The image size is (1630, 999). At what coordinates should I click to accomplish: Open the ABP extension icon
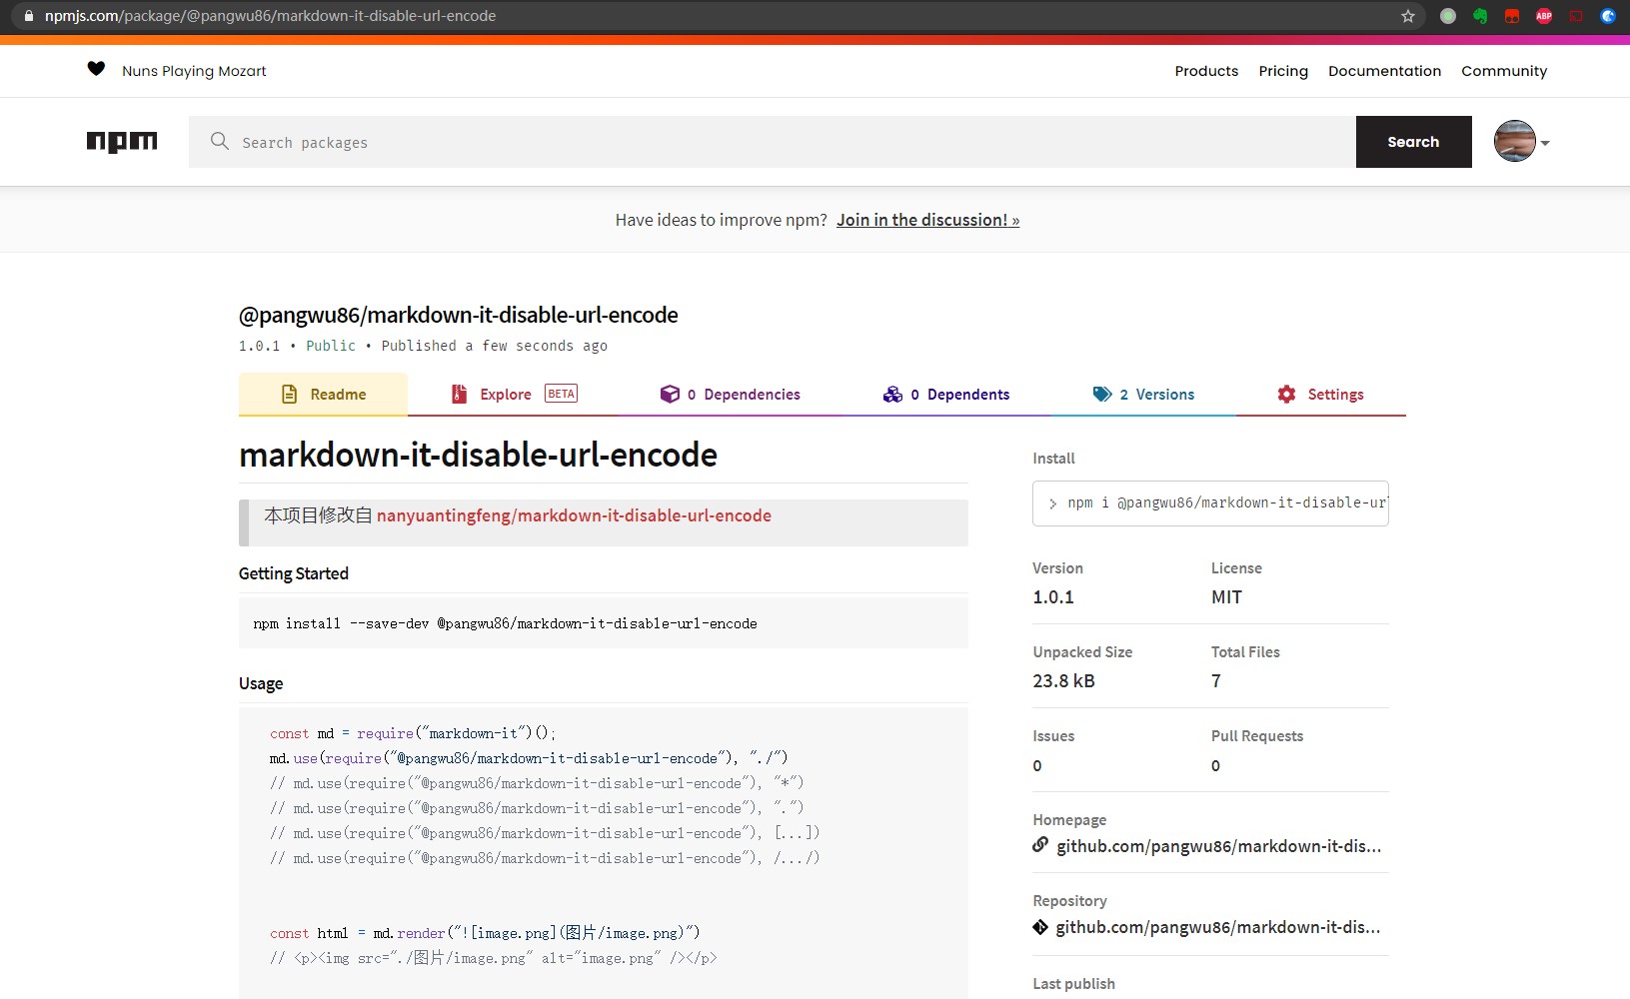[1544, 16]
